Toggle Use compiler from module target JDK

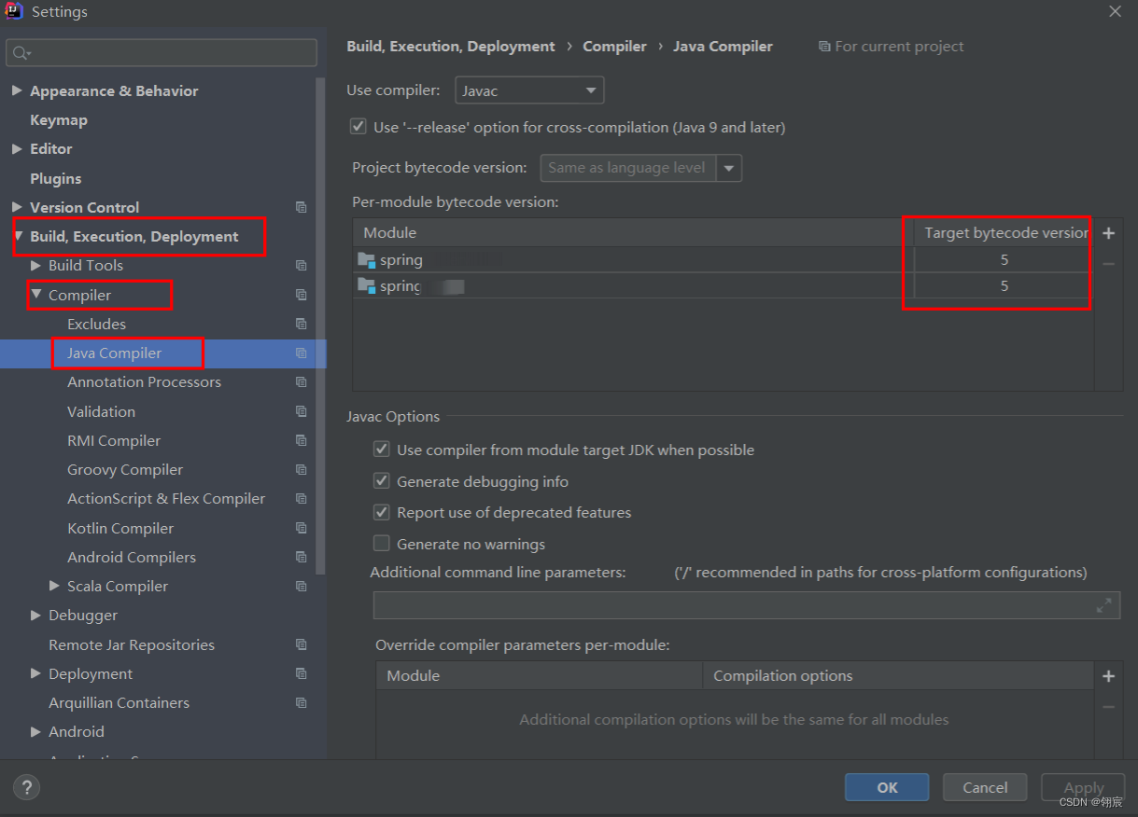381,450
